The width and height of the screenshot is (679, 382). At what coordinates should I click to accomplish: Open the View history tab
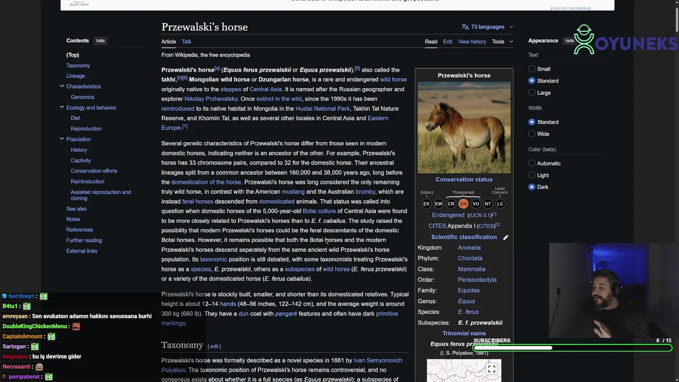pos(472,41)
